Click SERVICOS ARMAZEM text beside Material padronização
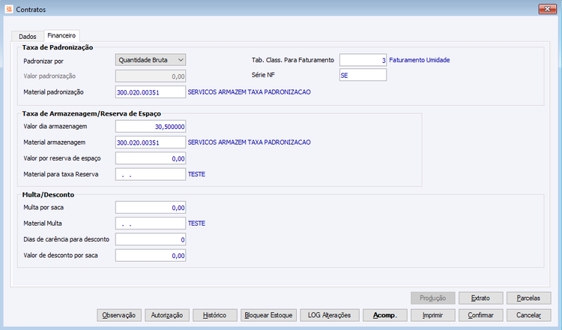 click(x=249, y=92)
